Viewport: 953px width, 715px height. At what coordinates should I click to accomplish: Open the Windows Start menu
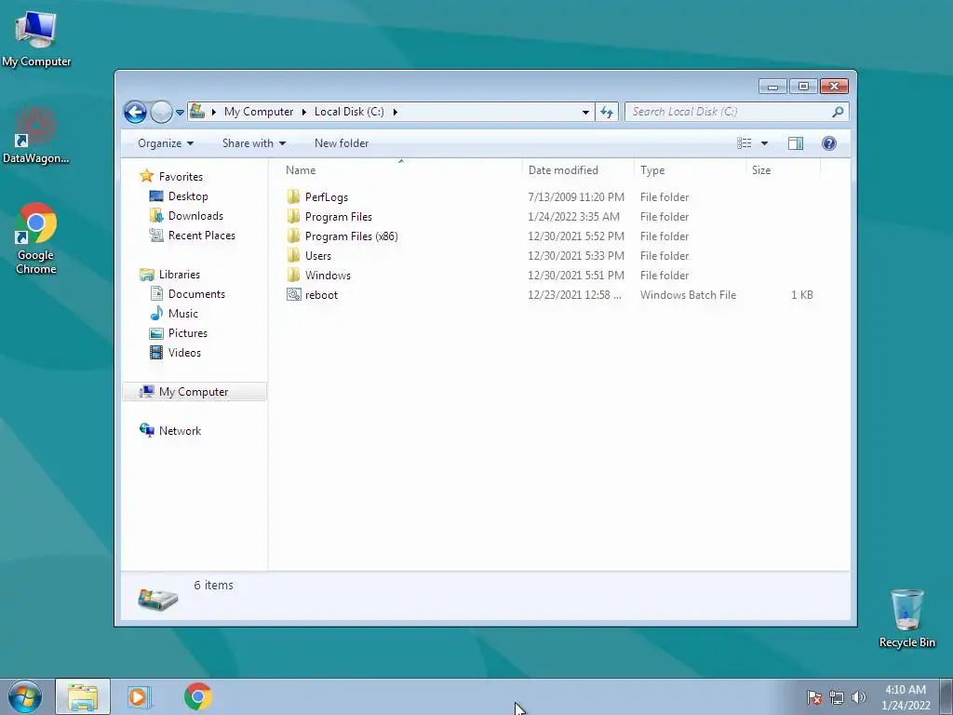[x=25, y=696]
